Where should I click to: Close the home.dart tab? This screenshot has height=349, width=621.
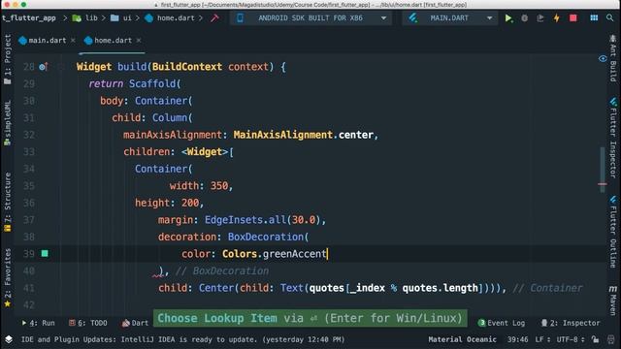point(139,41)
